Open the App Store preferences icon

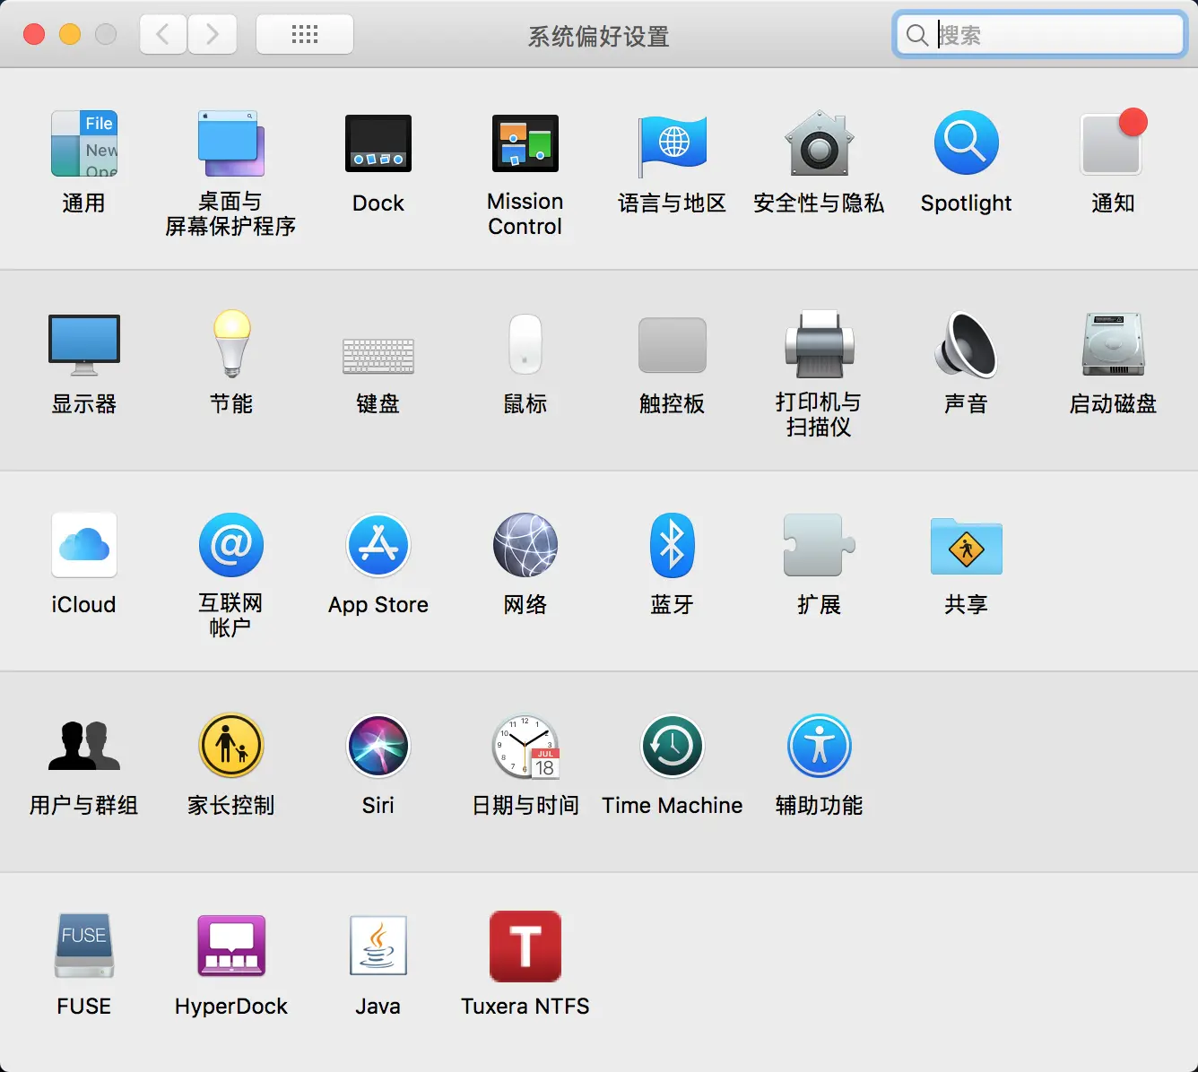coord(378,545)
